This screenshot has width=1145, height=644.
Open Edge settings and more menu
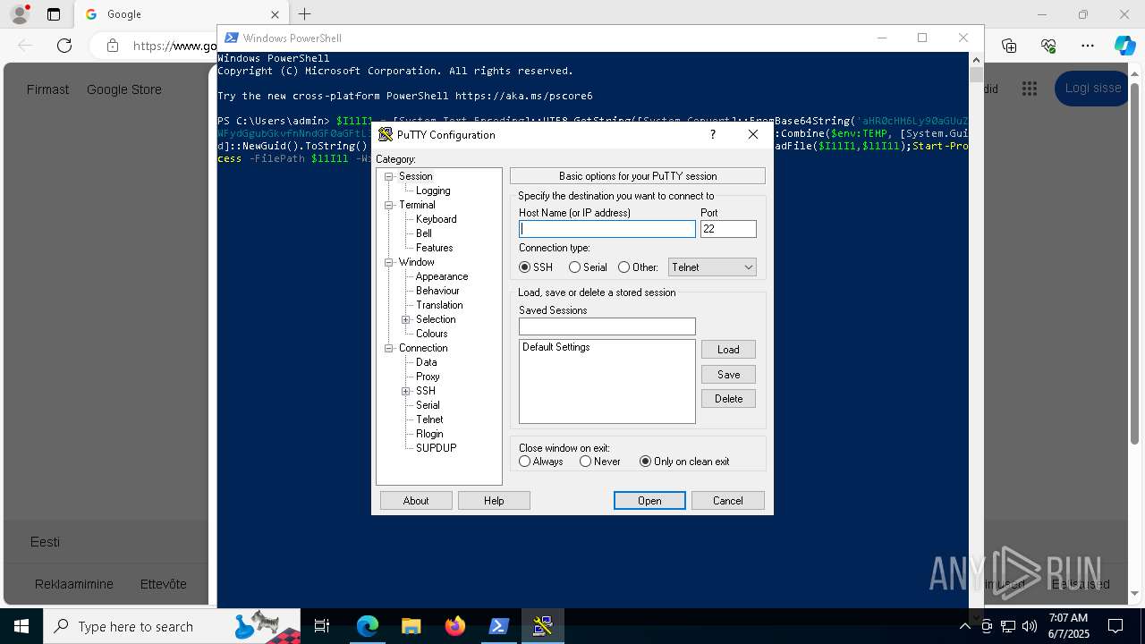coord(1088,46)
